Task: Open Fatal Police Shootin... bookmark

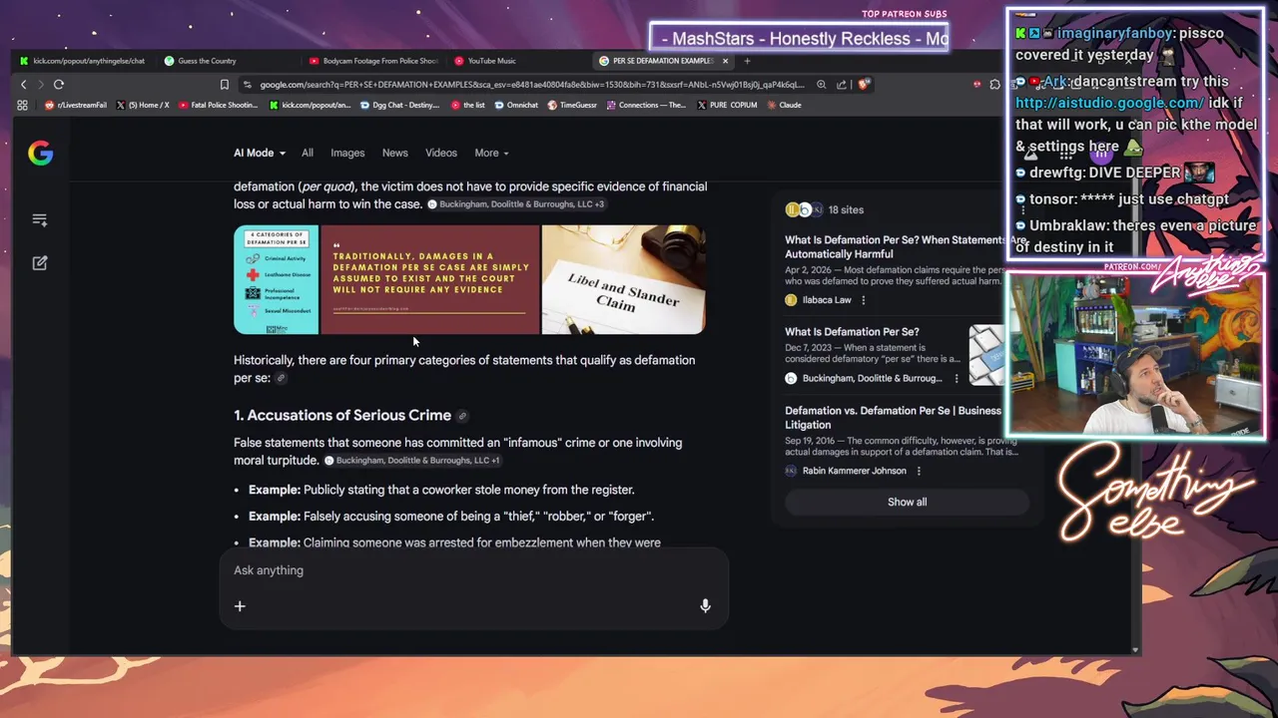Action: (218, 105)
